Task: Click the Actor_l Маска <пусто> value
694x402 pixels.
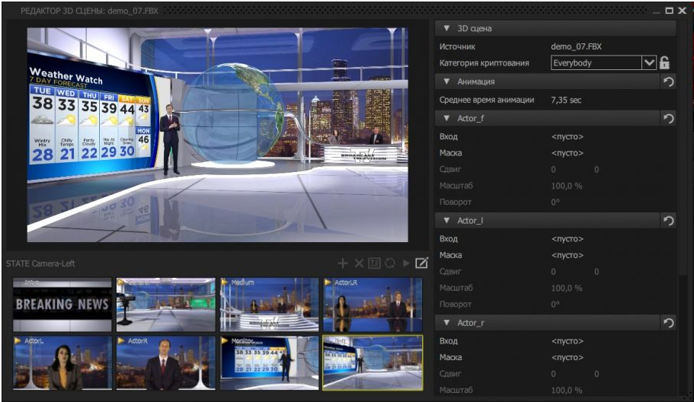Action: pos(568,255)
